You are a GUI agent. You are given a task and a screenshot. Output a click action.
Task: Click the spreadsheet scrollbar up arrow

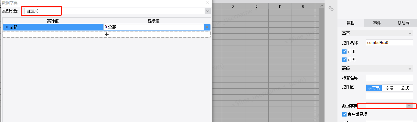322,6
